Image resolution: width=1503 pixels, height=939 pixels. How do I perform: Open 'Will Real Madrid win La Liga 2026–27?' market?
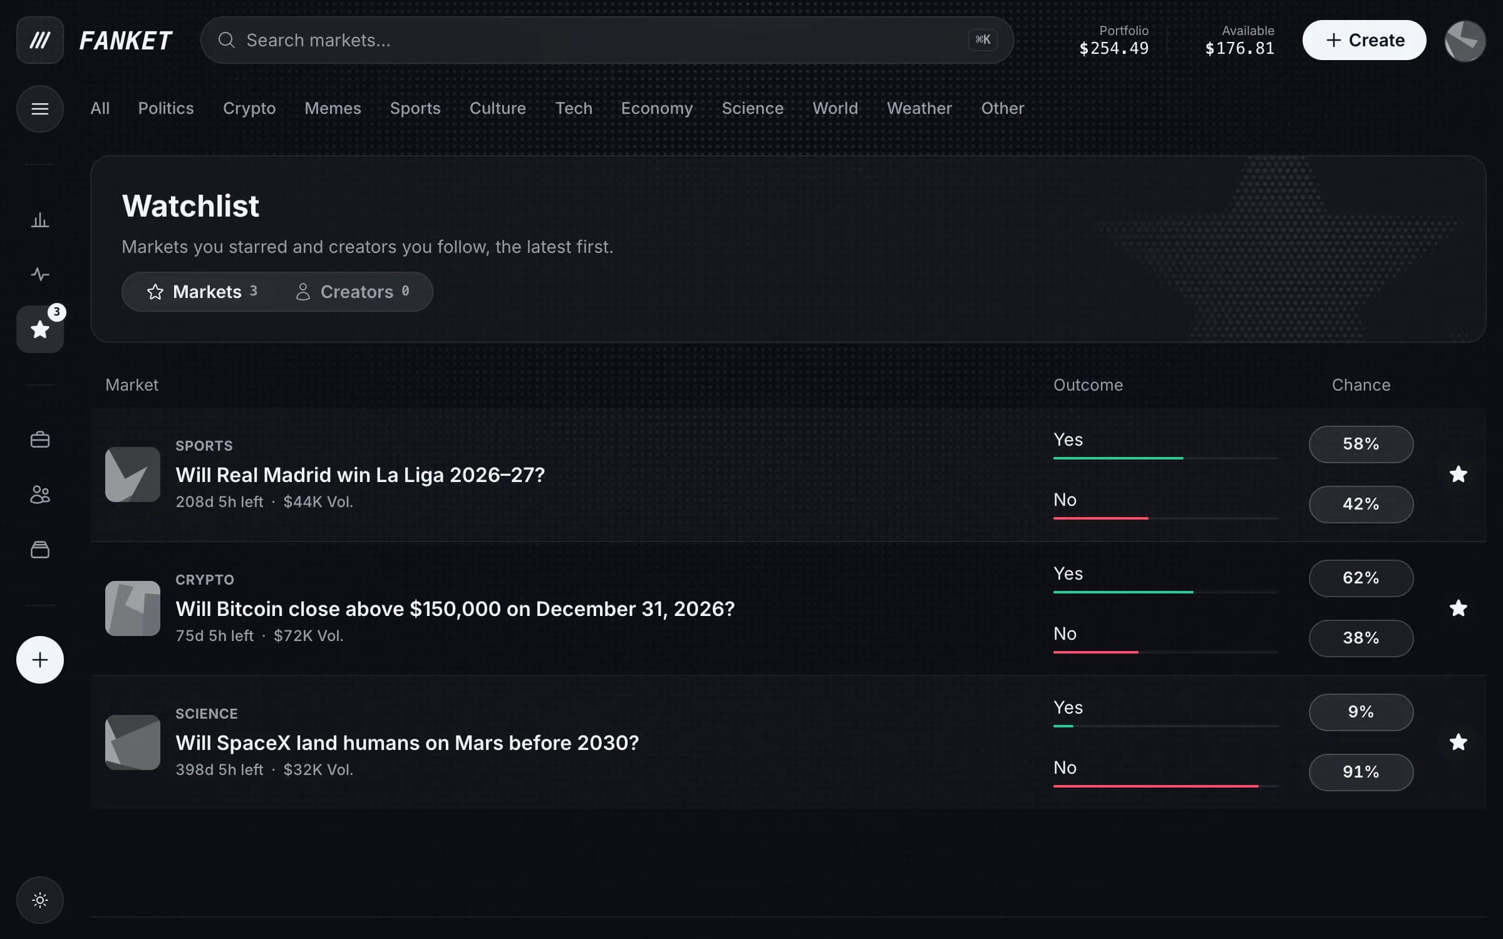[360, 475]
